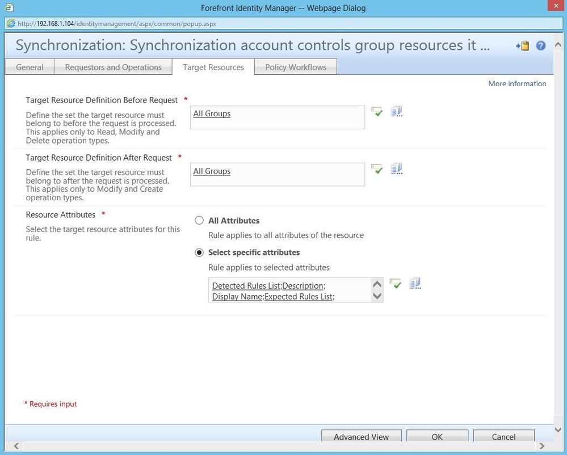Click the dialog icon in the title bar
The width and height of the screenshot is (567, 455).
[x=10, y=7]
